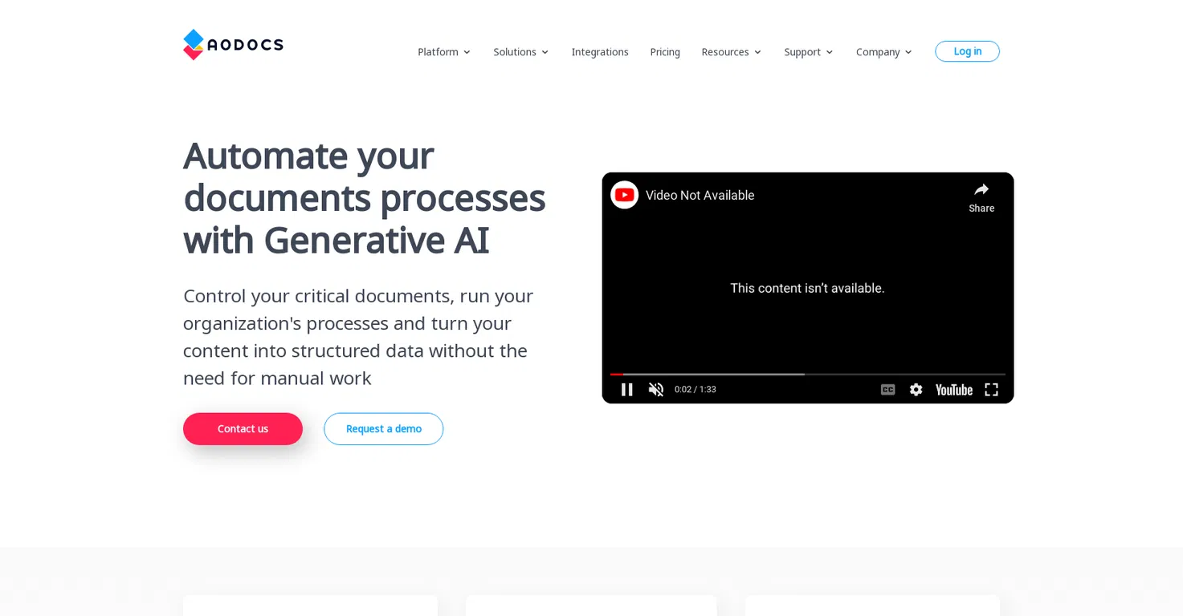The width and height of the screenshot is (1183, 616).
Task: Expand the Resources chevron arrow
Action: pos(757,52)
